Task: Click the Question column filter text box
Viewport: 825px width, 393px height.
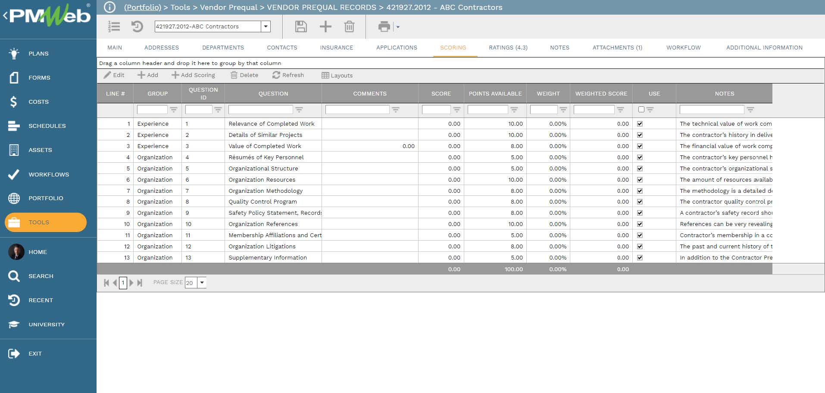Action: pos(260,110)
